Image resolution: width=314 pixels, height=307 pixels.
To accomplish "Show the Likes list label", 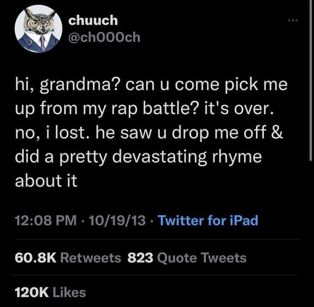I will point(68,292).
